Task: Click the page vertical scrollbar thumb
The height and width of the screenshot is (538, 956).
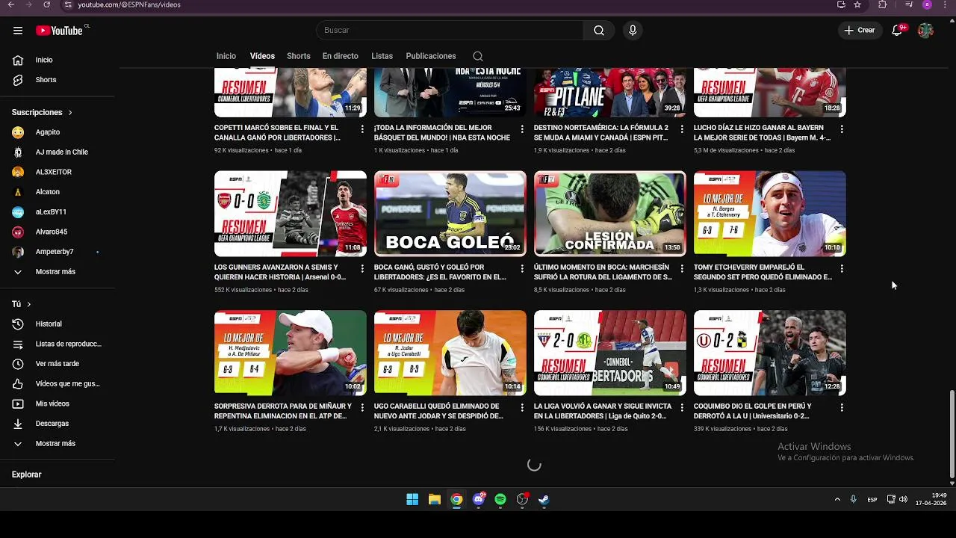Action: tap(952, 435)
